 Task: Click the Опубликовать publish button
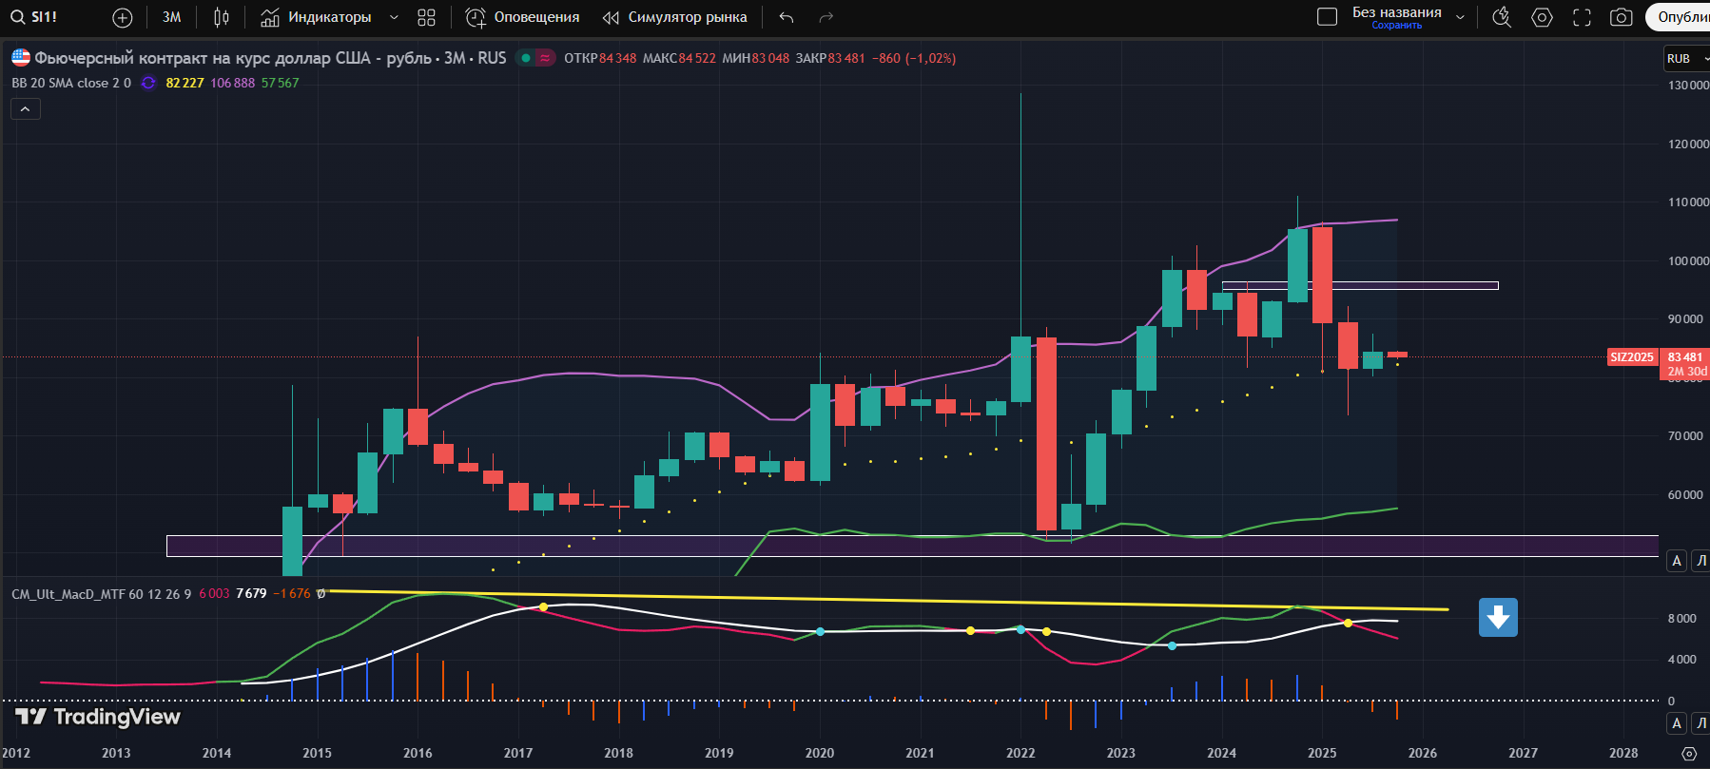[1681, 17]
